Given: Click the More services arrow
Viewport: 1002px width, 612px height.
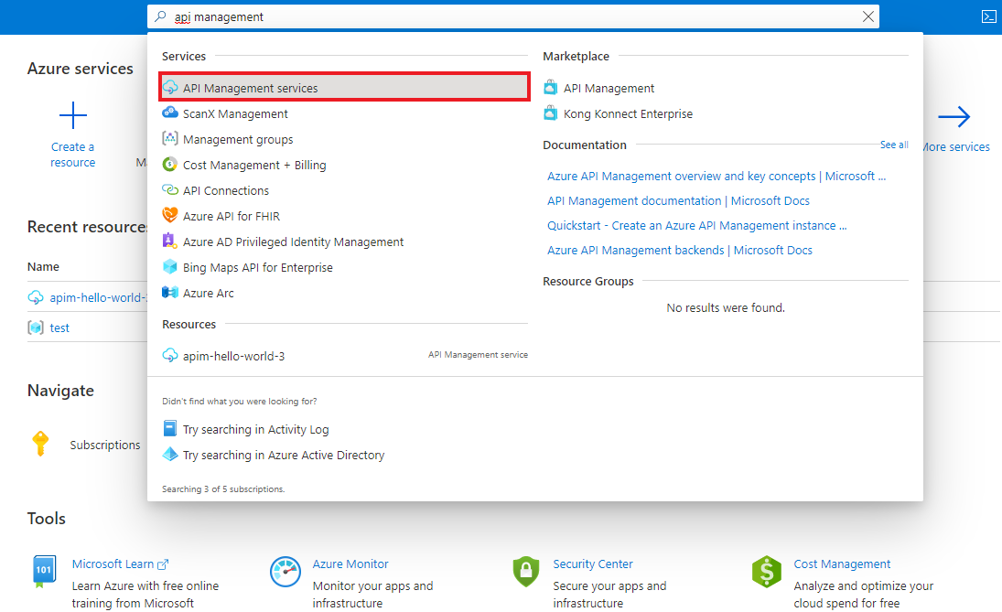Looking at the screenshot, I should (954, 117).
